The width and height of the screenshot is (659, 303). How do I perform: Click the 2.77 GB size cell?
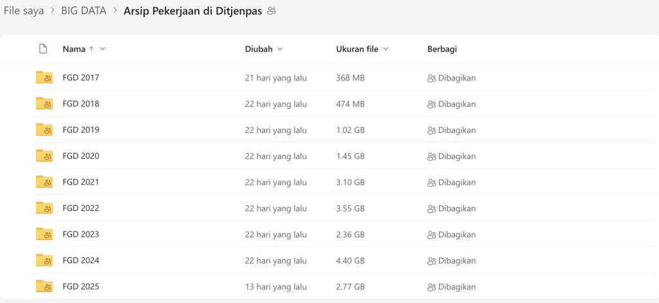350,287
